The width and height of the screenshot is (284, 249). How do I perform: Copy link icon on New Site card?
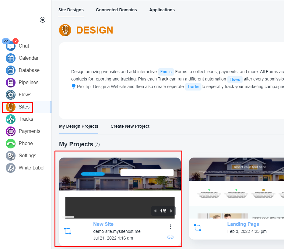click(170, 237)
